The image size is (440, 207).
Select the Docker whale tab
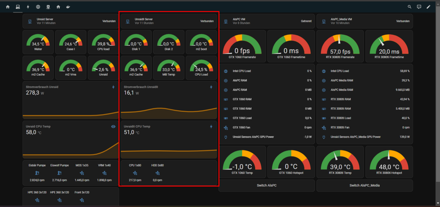click(x=68, y=7)
